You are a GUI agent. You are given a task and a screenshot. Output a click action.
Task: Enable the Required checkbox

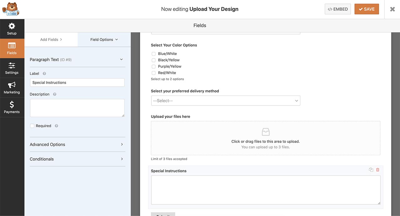pyautogui.click(x=32, y=126)
